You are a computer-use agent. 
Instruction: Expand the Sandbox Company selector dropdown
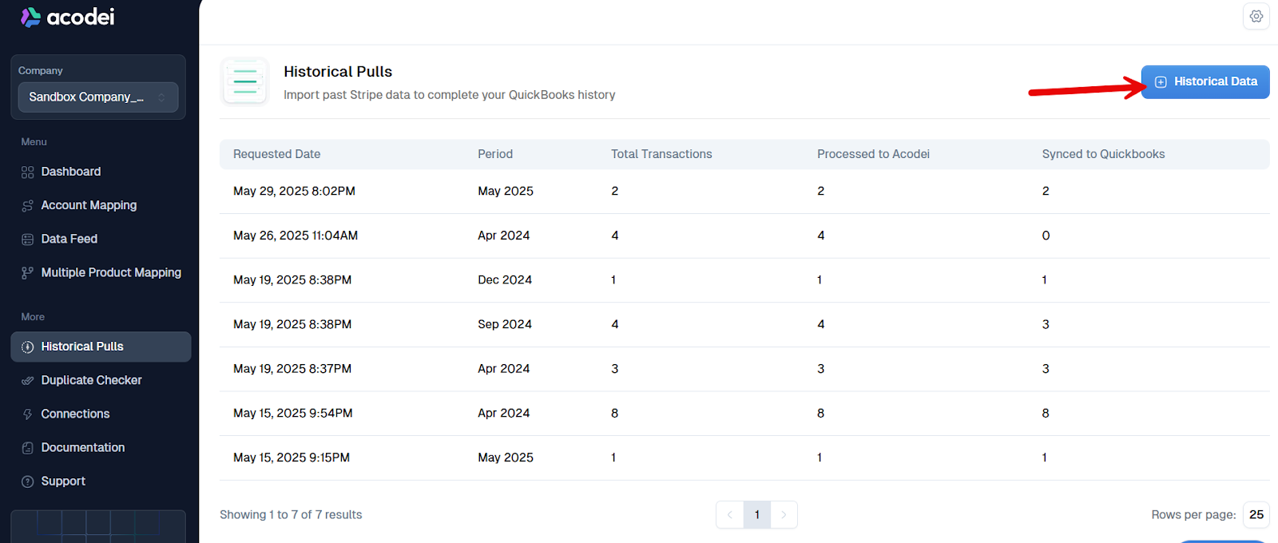coord(97,97)
